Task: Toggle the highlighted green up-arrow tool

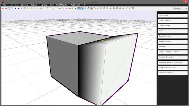Action: [x=9, y=8]
